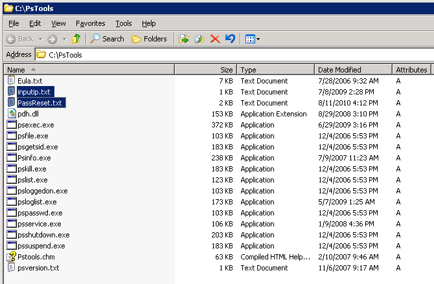Image resolution: width=434 pixels, height=284 pixels.
Task: Click the Back navigation arrow icon
Action: [11, 39]
